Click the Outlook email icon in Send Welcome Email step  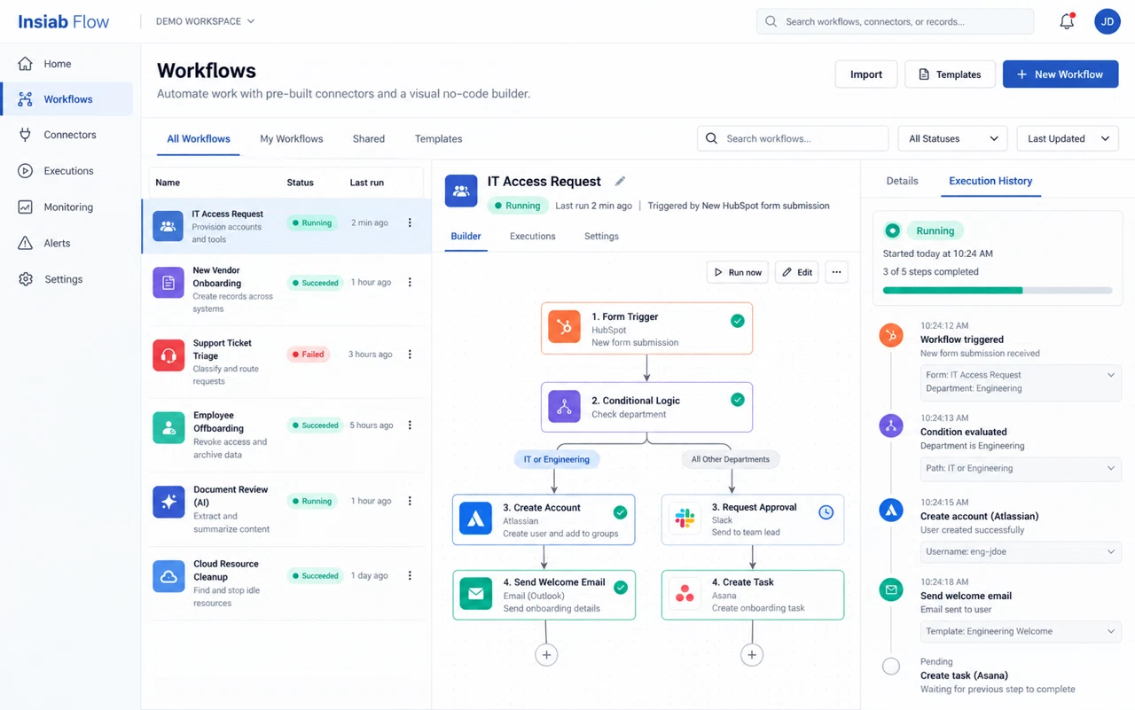[475, 594]
